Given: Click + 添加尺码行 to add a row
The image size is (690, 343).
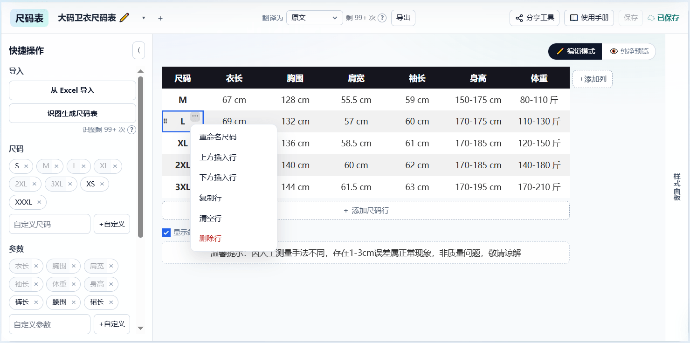Looking at the screenshot, I should pyautogui.click(x=366, y=211).
